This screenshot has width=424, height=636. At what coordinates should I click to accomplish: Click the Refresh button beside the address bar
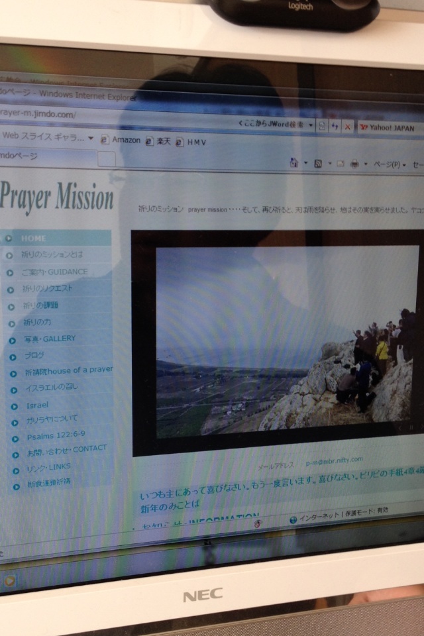click(335, 126)
